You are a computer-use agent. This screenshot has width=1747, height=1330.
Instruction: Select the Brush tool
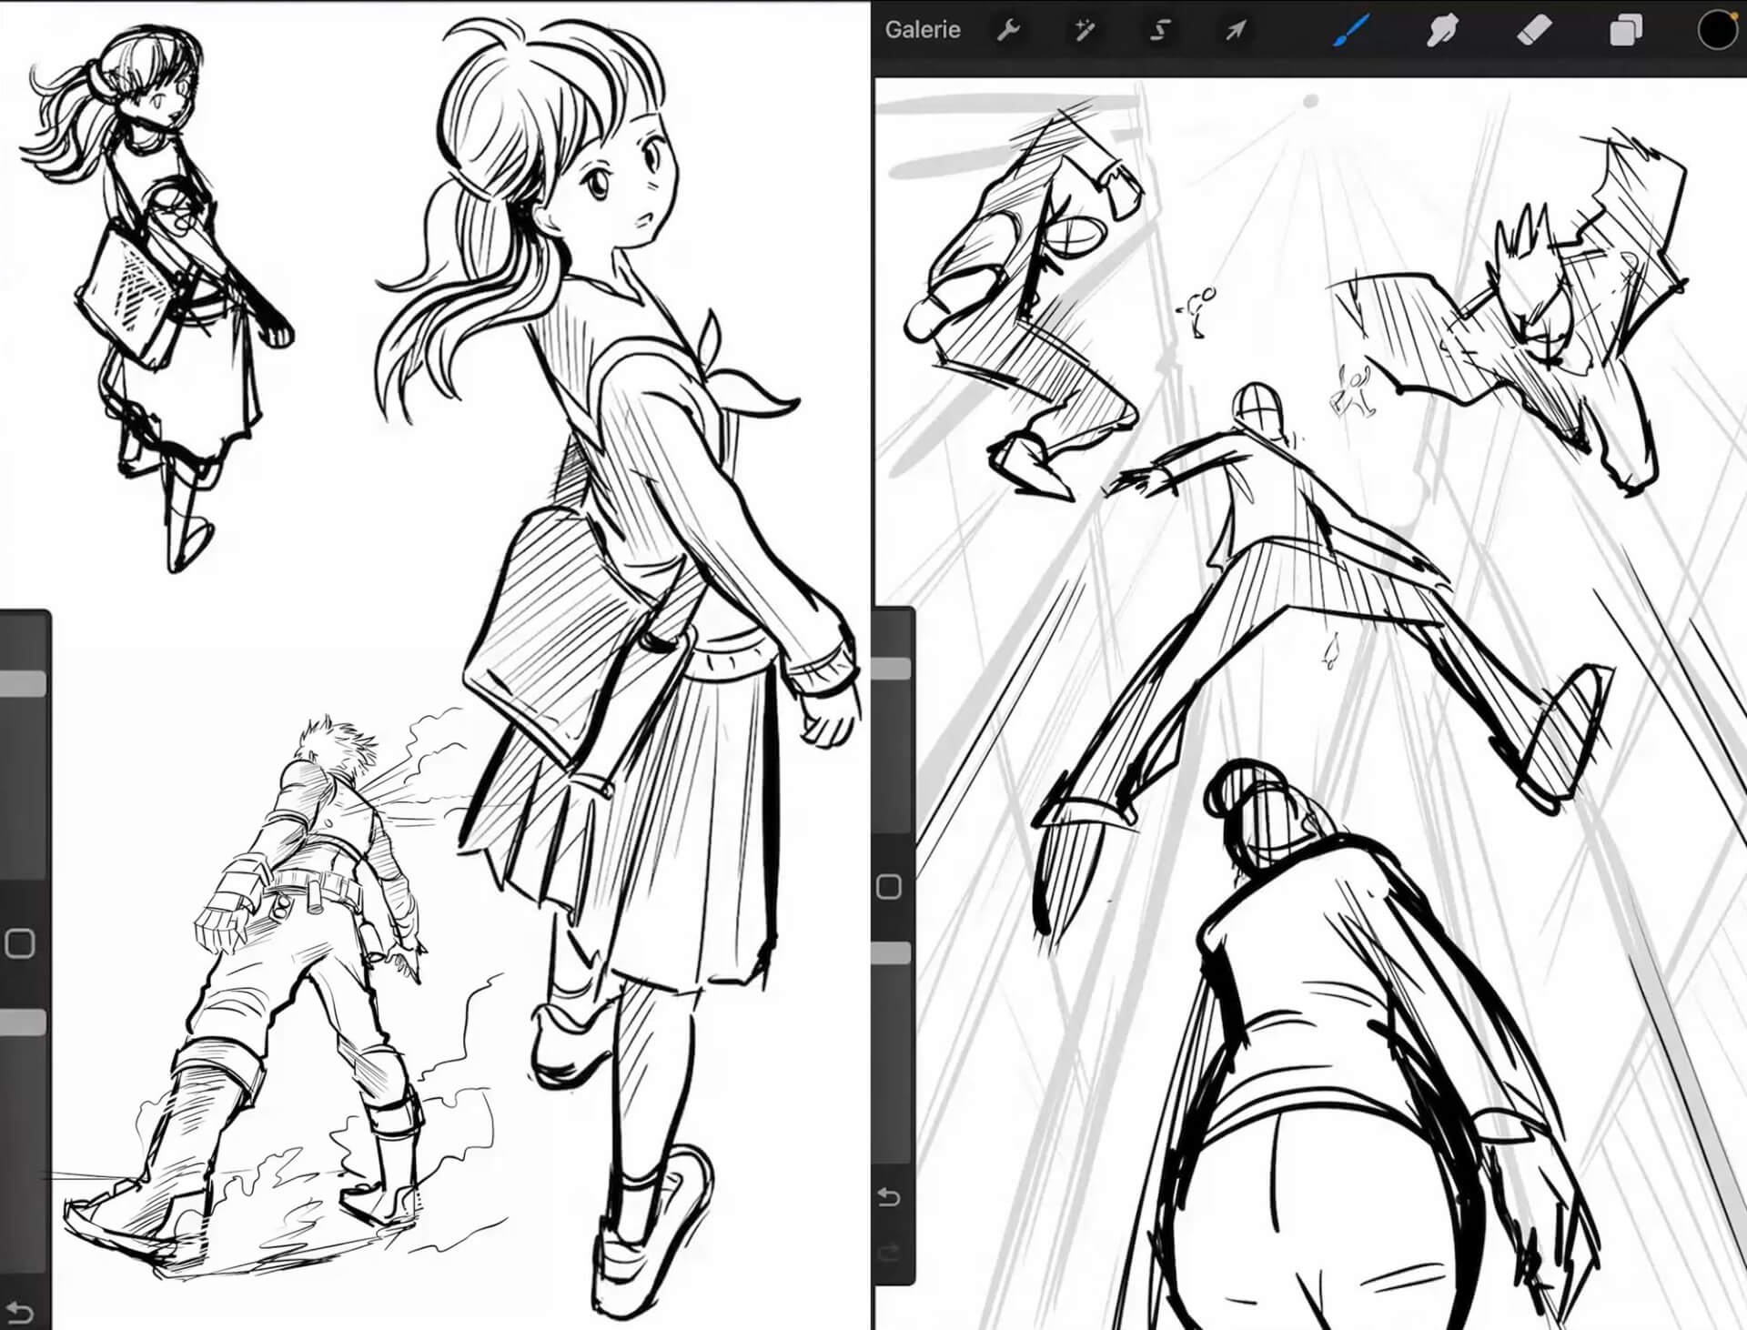1352,31
